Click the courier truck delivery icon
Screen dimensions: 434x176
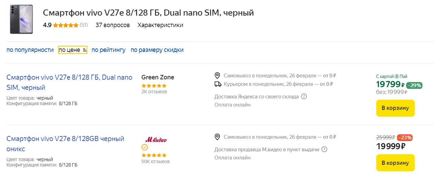click(218, 84)
